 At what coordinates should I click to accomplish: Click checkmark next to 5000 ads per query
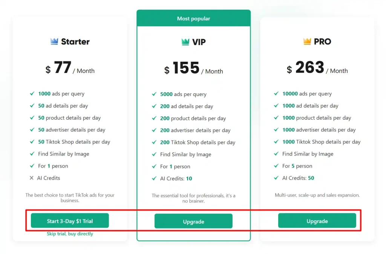click(154, 94)
